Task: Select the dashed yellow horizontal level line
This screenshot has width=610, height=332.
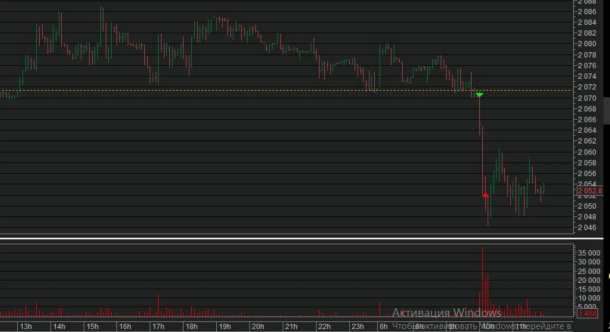Action: [x=286, y=91]
